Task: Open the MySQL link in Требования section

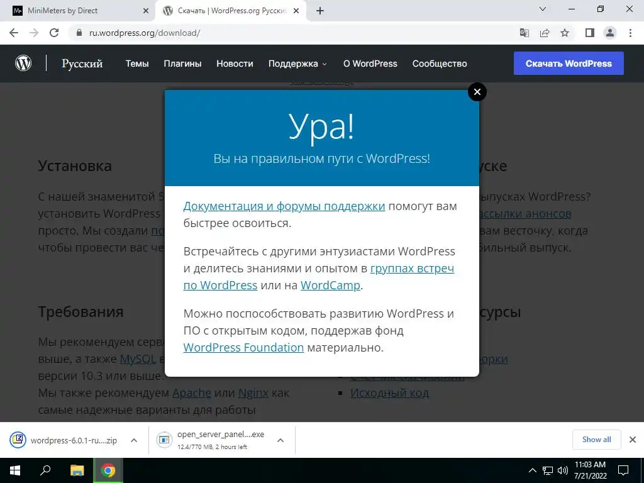Action: point(138,359)
